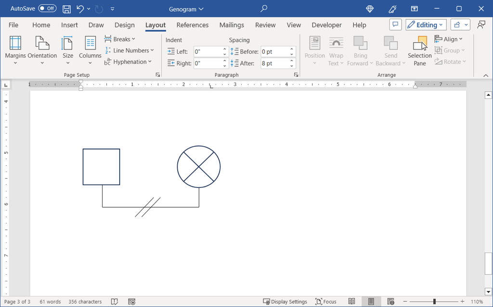Image resolution: width=493 pixels, height=307 pixels.
Task: Click the Editing mode button
Action: pyautogui.click(x=426, y=25)
